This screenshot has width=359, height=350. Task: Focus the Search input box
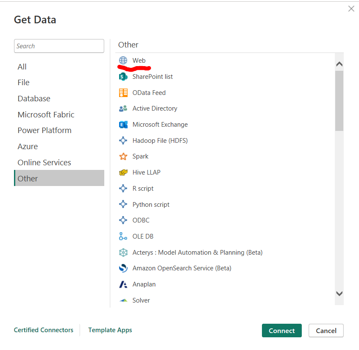pos(59,46)
